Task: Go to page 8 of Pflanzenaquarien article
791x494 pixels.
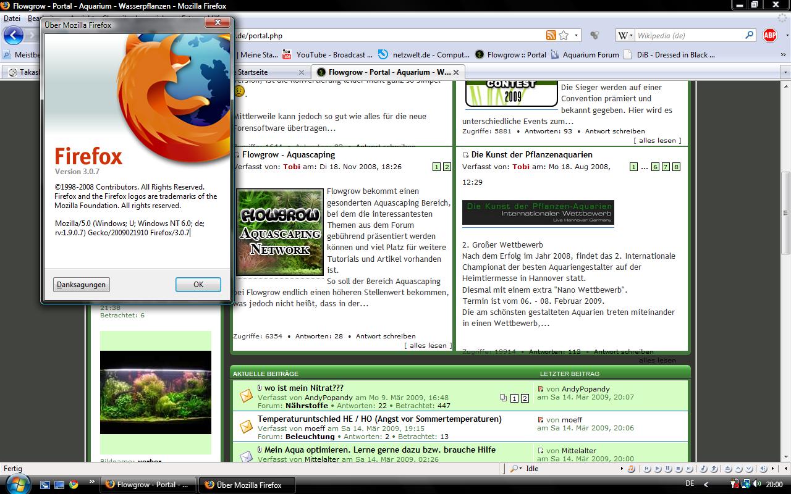Action: point(677,167)
